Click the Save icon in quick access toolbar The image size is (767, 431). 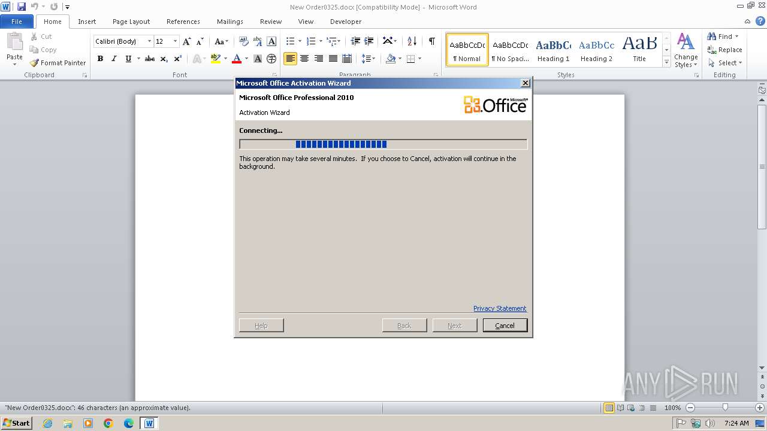tap(22, 7)
